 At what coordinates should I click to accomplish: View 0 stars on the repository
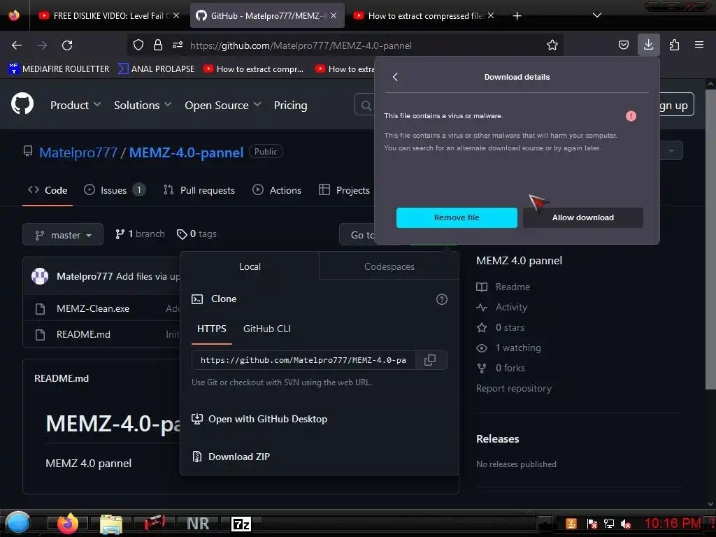pos(501,327)
